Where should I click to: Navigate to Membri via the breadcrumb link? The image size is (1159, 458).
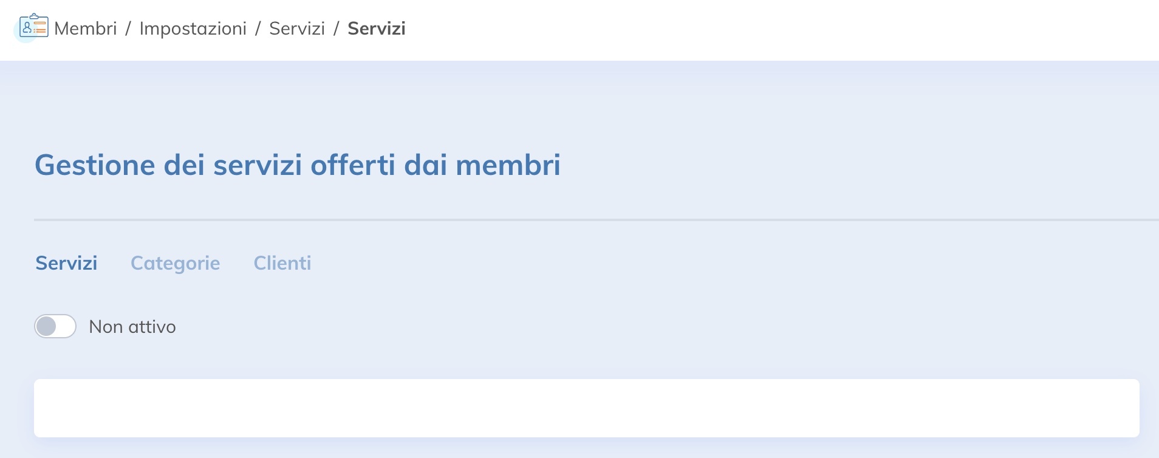(85, 28)
